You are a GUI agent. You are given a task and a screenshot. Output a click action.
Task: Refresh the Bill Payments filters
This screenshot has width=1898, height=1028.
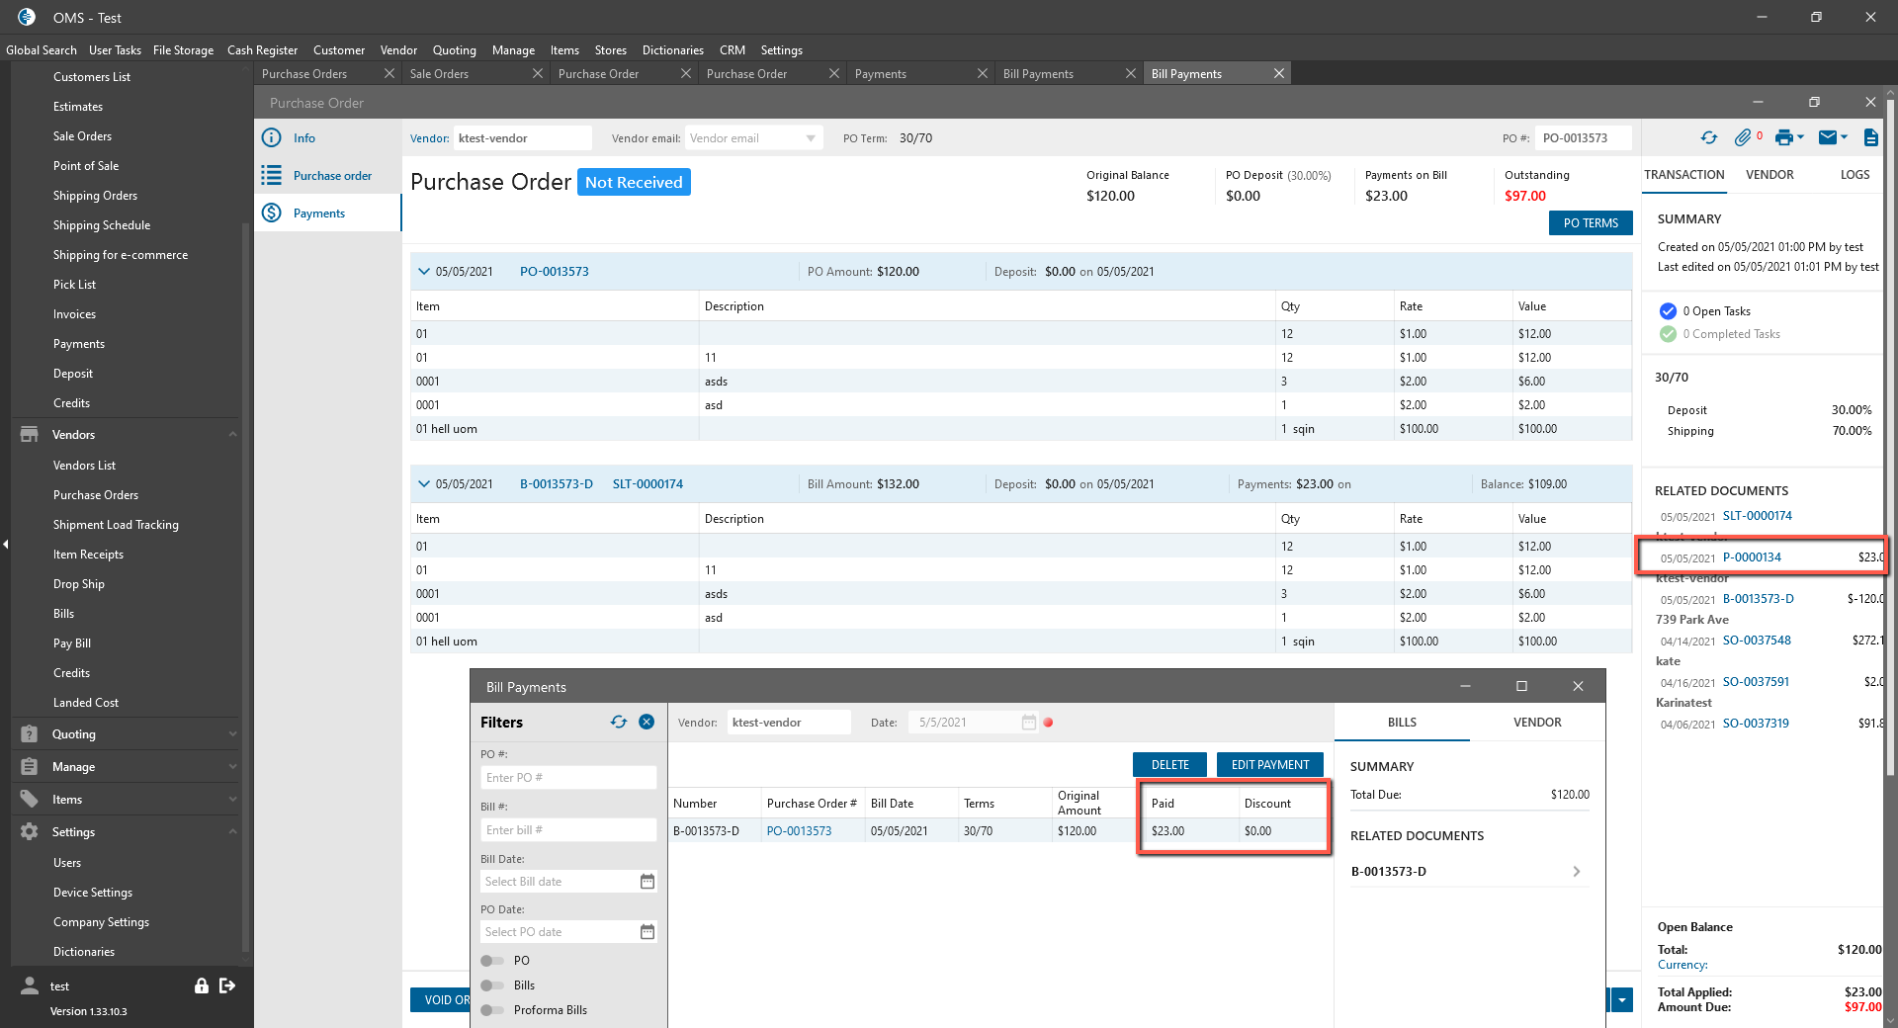pyautogui.click(x=619, y=723)
